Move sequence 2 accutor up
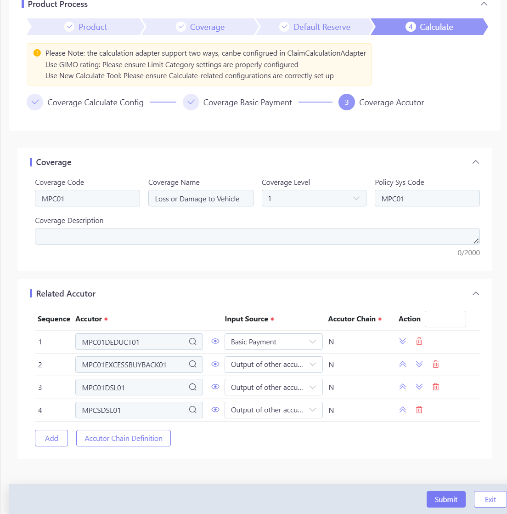The image size is (507, 514). tap(402, 364)
